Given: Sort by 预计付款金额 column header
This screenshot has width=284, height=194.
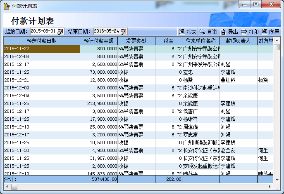Looking at the screenshot, I should 98,41.
